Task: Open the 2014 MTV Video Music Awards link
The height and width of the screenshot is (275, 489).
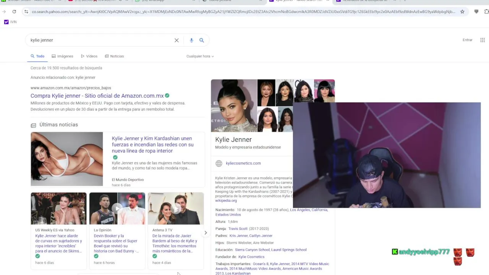Action: tap(310, 264)
